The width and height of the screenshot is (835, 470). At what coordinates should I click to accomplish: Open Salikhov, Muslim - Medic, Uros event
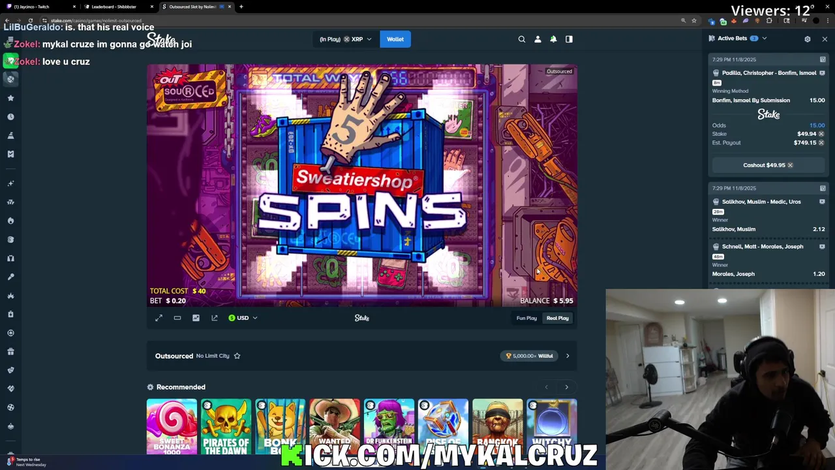[x=761, y=202]
